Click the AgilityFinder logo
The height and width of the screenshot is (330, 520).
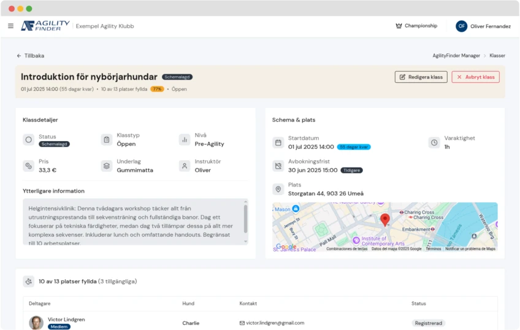tap(45, 26)
